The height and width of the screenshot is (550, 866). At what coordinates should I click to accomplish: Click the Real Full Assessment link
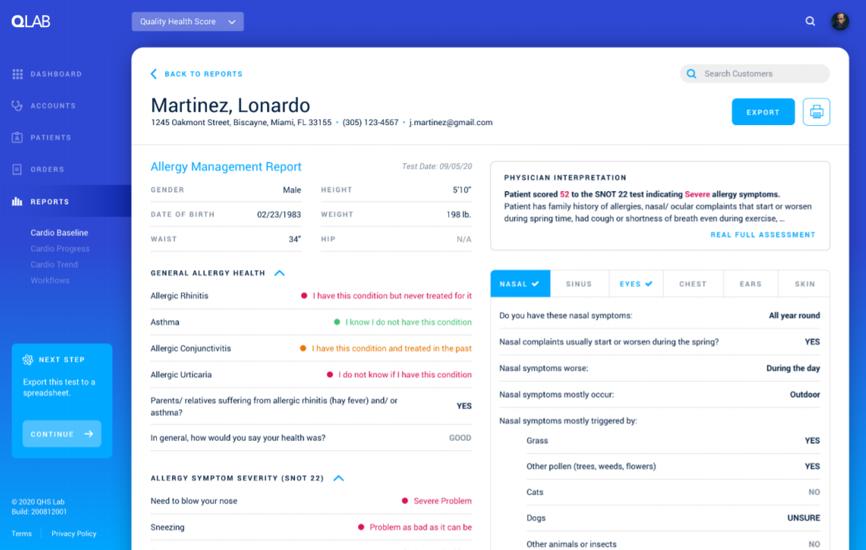763,235
